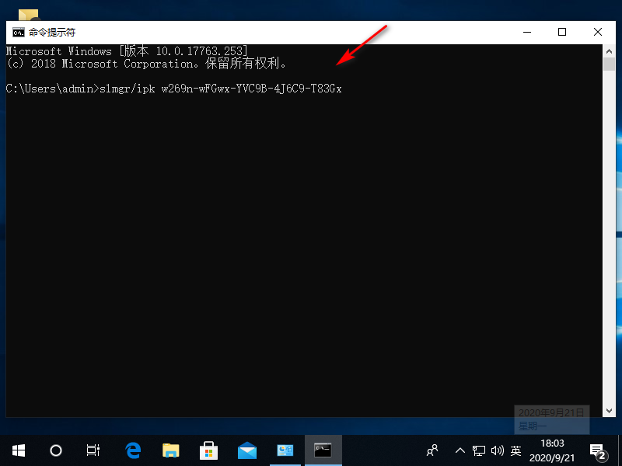Open File Explorer from the taskbar
Screen dimensions: 622x466
click(170, 450)
